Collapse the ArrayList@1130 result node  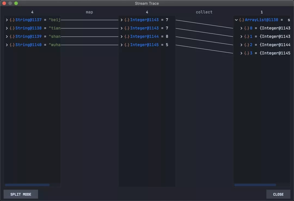click(236, 20)
